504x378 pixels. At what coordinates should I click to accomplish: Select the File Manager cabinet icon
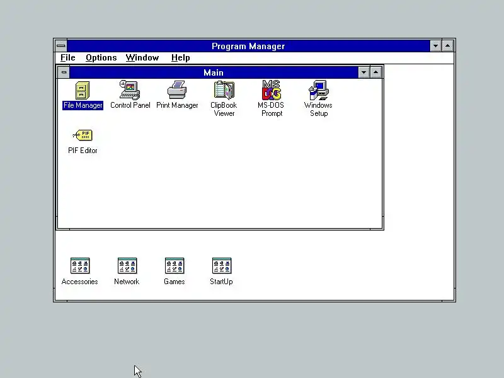click(x=83, y=90)
